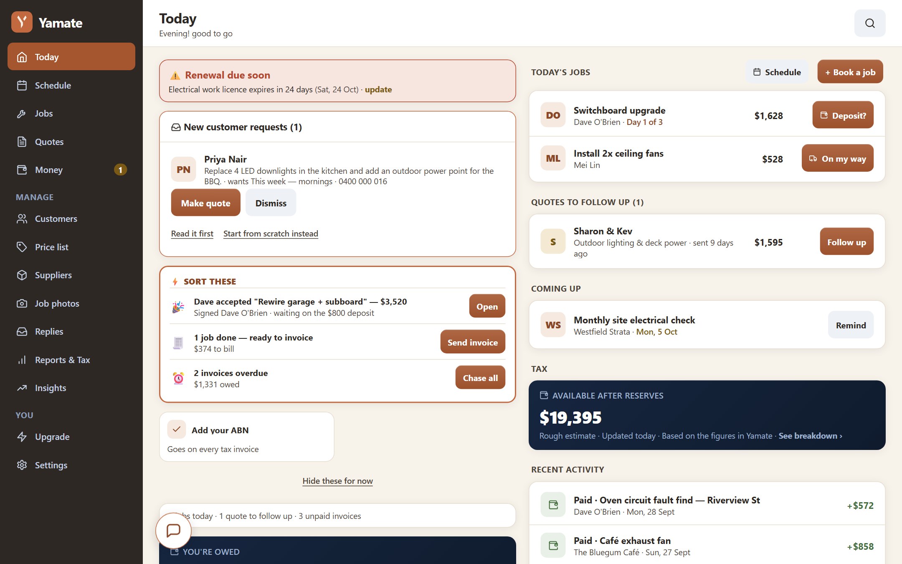Click the inbox icon beside New customer requests

[x=176, y=127]
